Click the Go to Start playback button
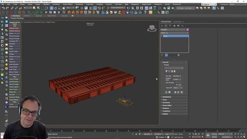The width and height of the screenshot is (247, 139). 190,134
